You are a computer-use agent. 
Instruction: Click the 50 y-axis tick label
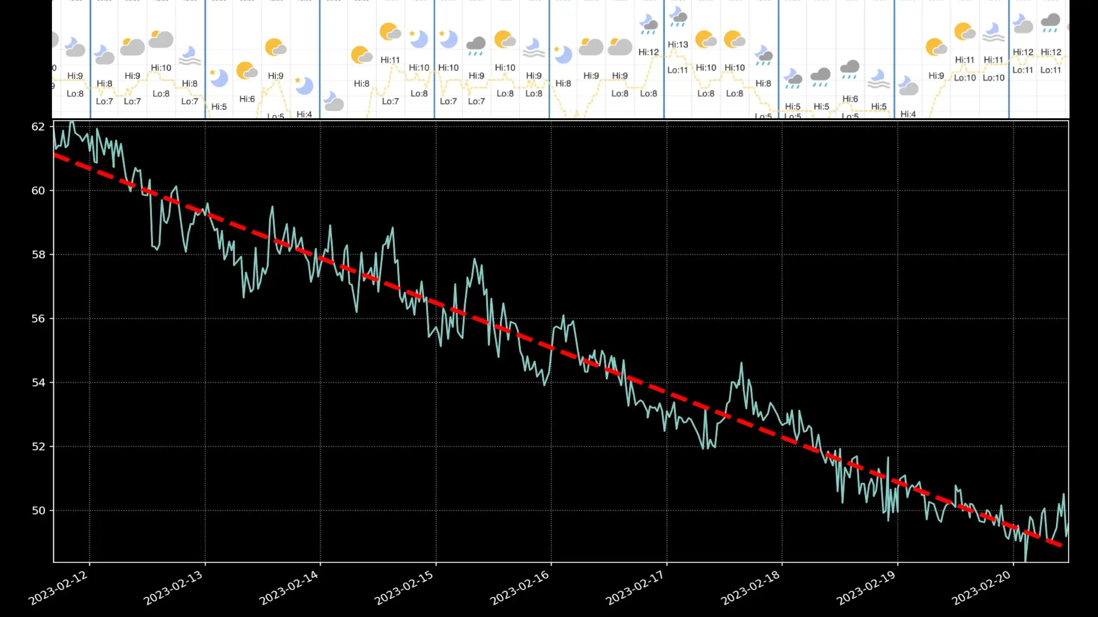point(38,510)
